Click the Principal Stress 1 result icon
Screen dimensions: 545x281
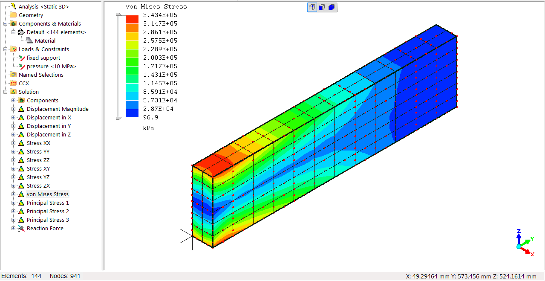(21, 203)
